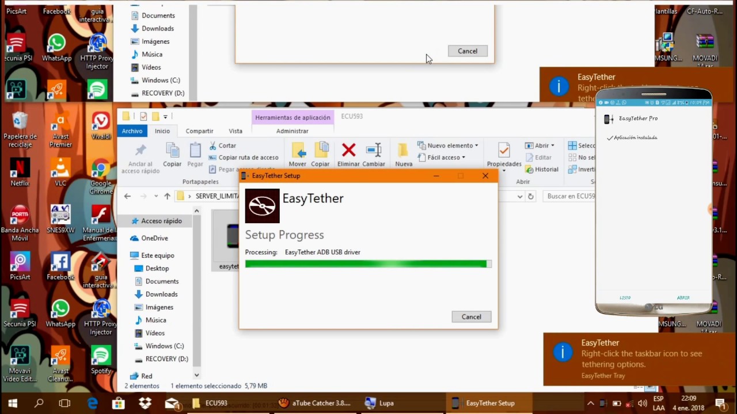
Task: Click navigation pane scrollbar up arrow
Action: [x=196, y=211]
